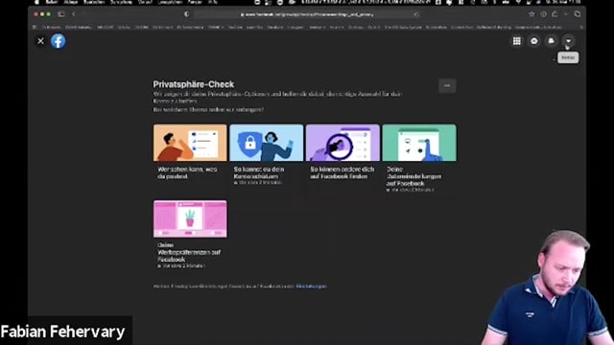Open the Safari share icon
This screenshot has width=614, height=345.
555,14
